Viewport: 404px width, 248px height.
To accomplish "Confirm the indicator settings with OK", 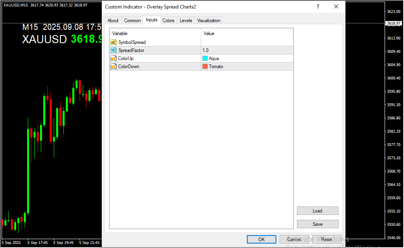I will click(261, 240).
